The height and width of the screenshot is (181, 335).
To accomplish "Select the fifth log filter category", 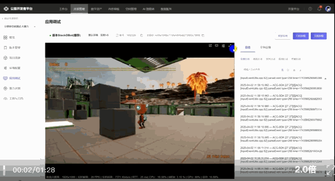I will (296, 59).
